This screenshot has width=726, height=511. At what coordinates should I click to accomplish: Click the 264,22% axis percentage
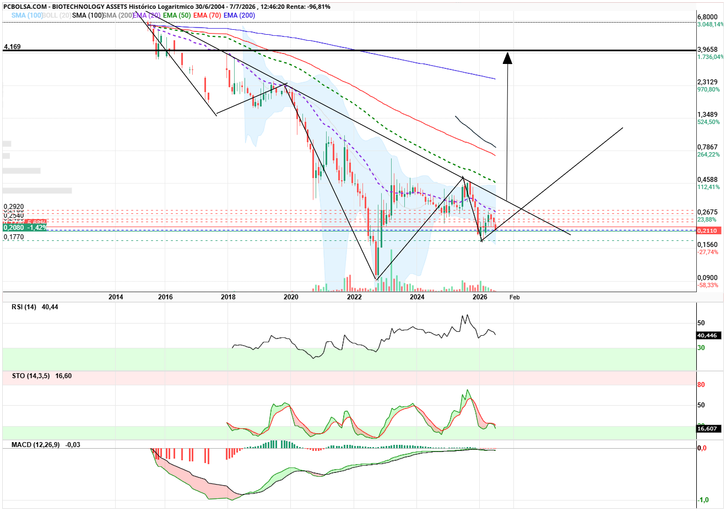709,154
